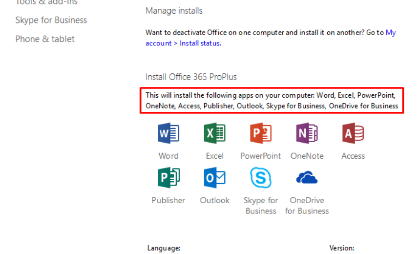Click the Excel label under its icon
The height and width of the screenshot is (254, 420).
(x=214, y=156)
